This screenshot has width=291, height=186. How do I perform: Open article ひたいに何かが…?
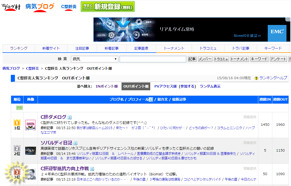(173, 128)
